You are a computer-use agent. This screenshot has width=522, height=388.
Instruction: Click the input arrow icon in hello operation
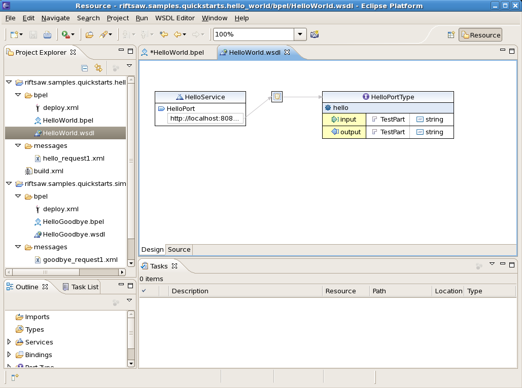pos(334,120)
